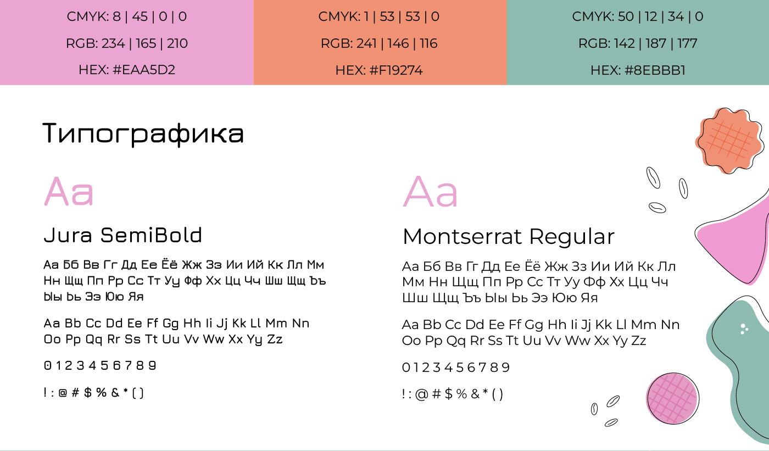Click the 'Типографика' heading
Screen dimensions: 769x451
click(143, 133)
